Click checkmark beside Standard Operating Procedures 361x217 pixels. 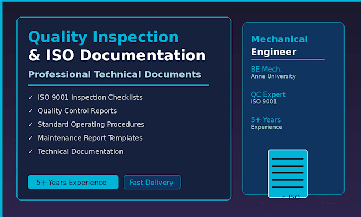31,125
